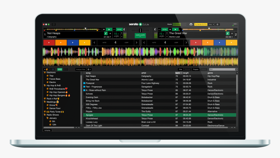Trigger yellow cue point on deck 1
The height and width of the screenshot is (158, 280).
tap(85, 43)
